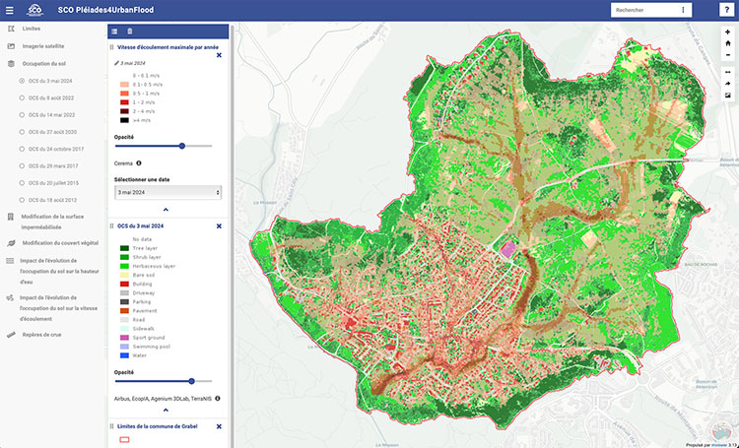Select OCS du 27 août 2020 option
Screen dimensions: 739x448
point(22,131)
